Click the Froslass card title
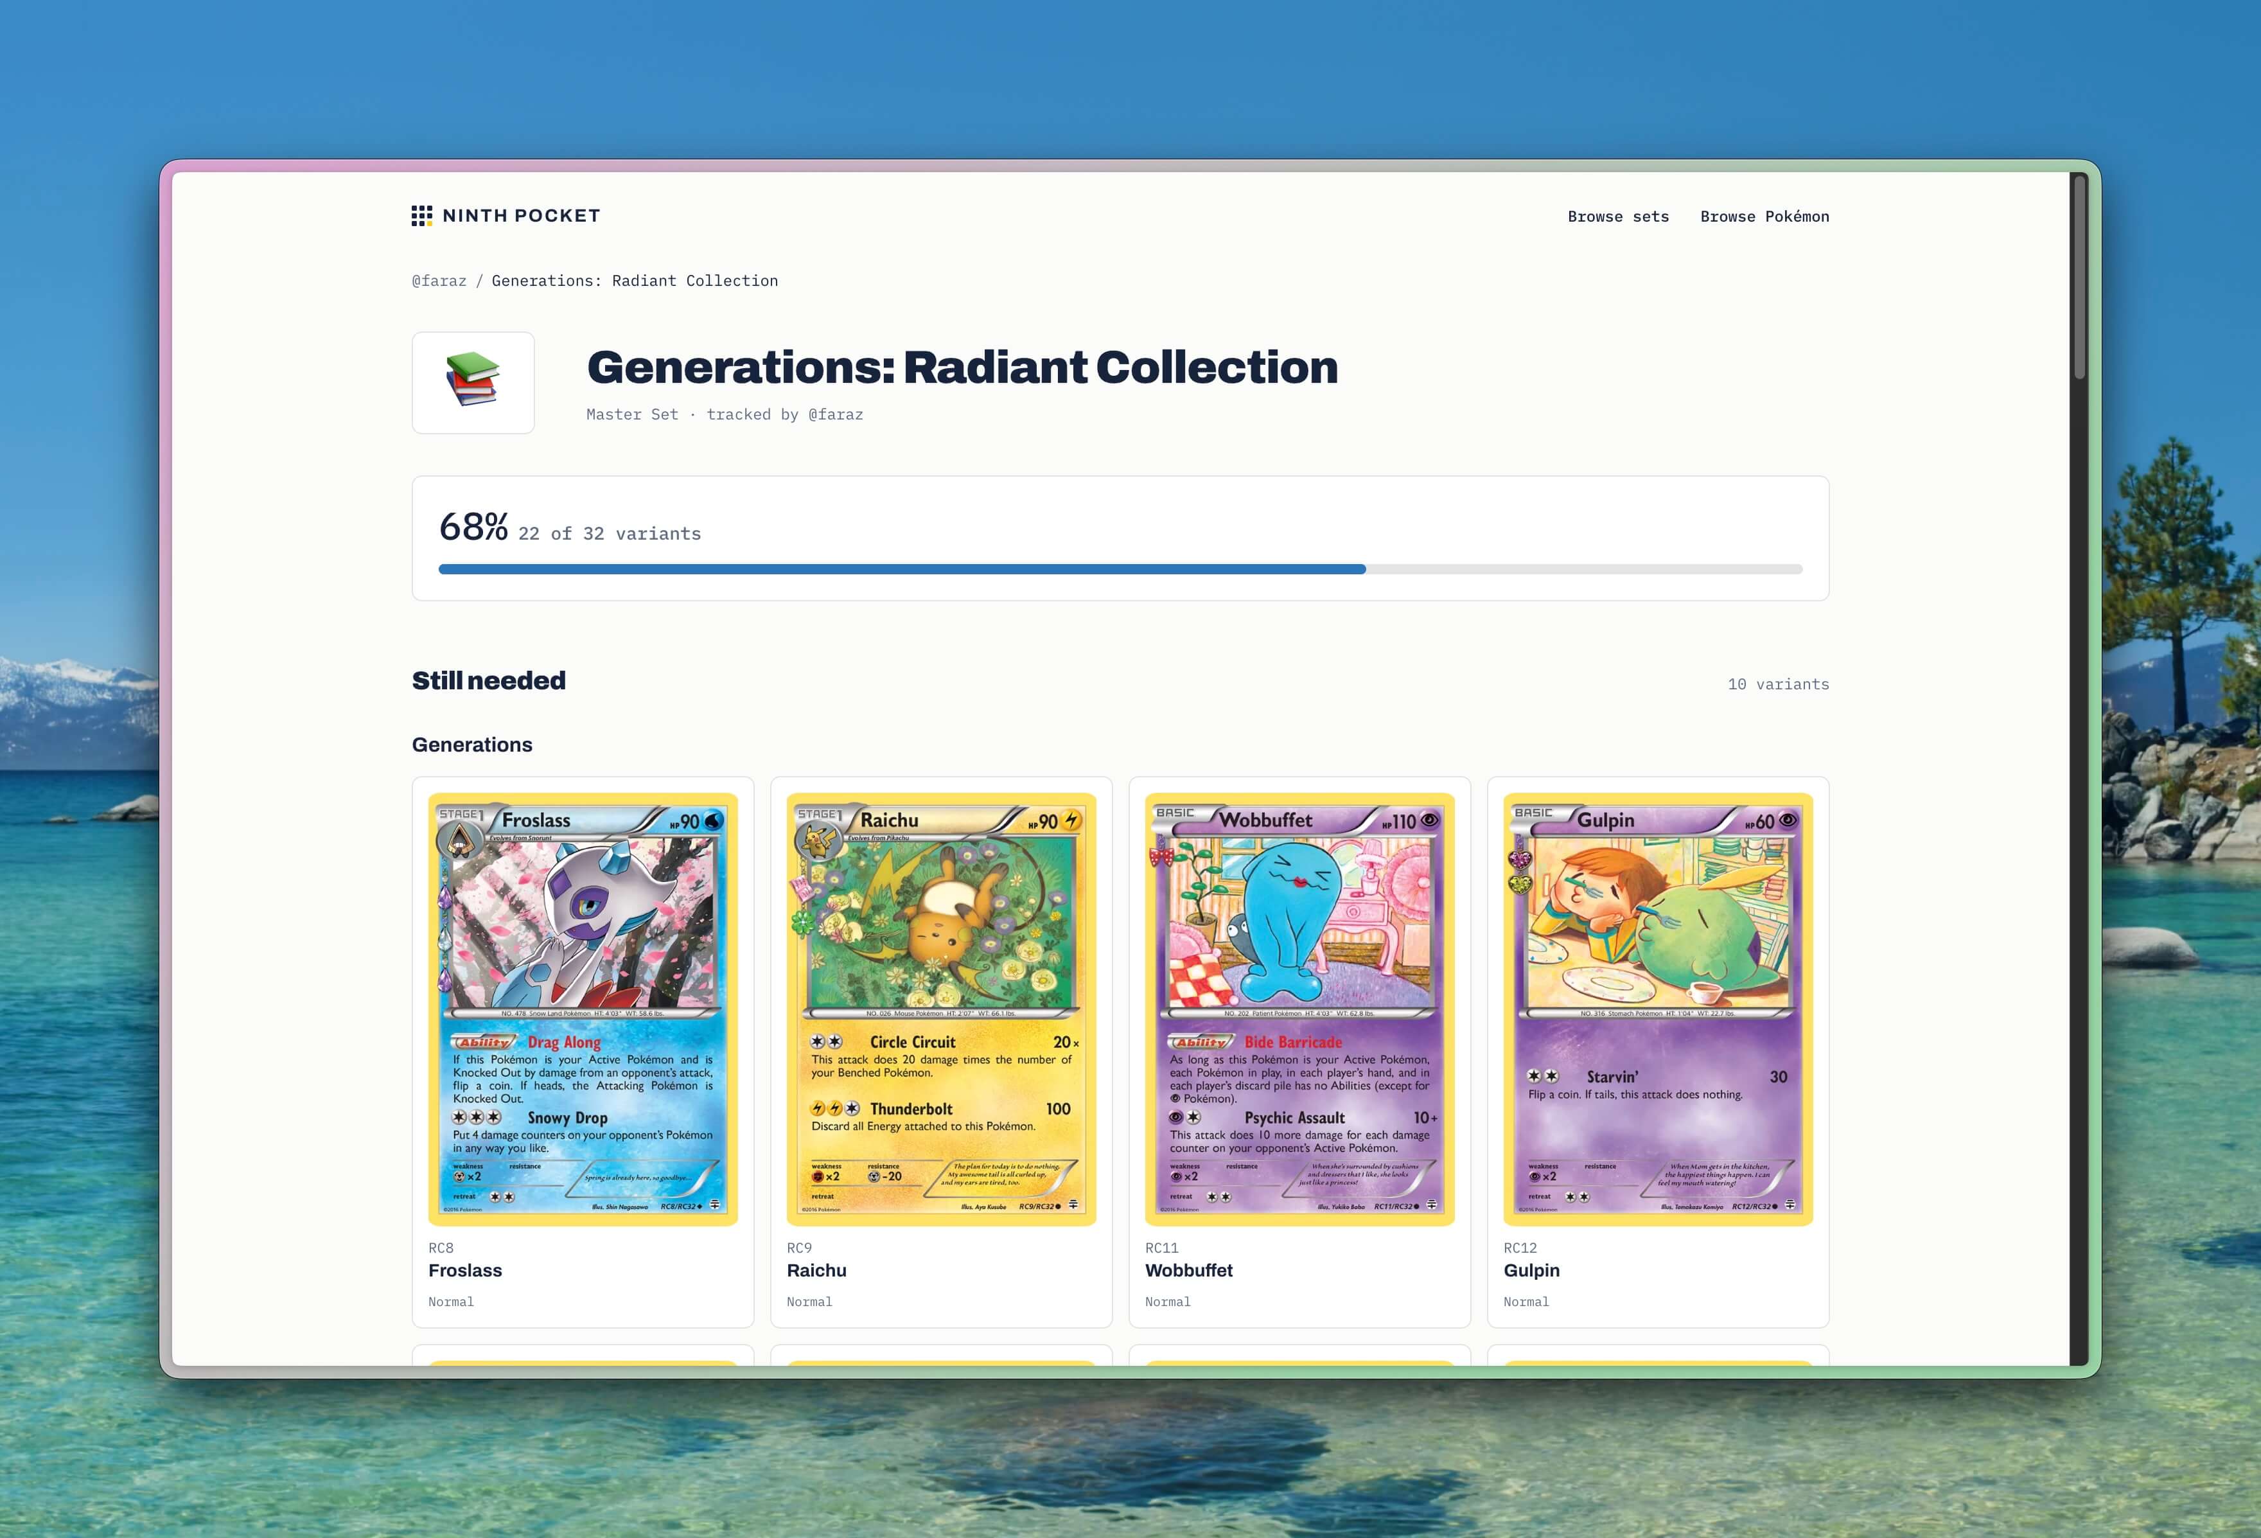 (x=465, y=1271)
